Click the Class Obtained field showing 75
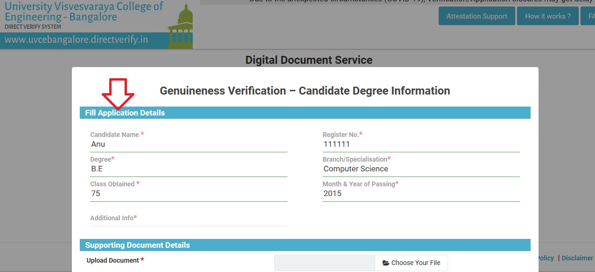Screen dimensions: 595x272 (x=189, y=194)
